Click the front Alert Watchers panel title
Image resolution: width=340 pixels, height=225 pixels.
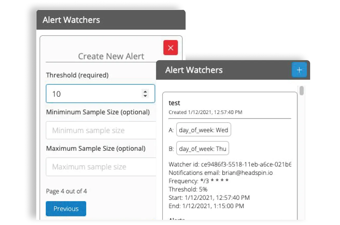pos(194,70)
